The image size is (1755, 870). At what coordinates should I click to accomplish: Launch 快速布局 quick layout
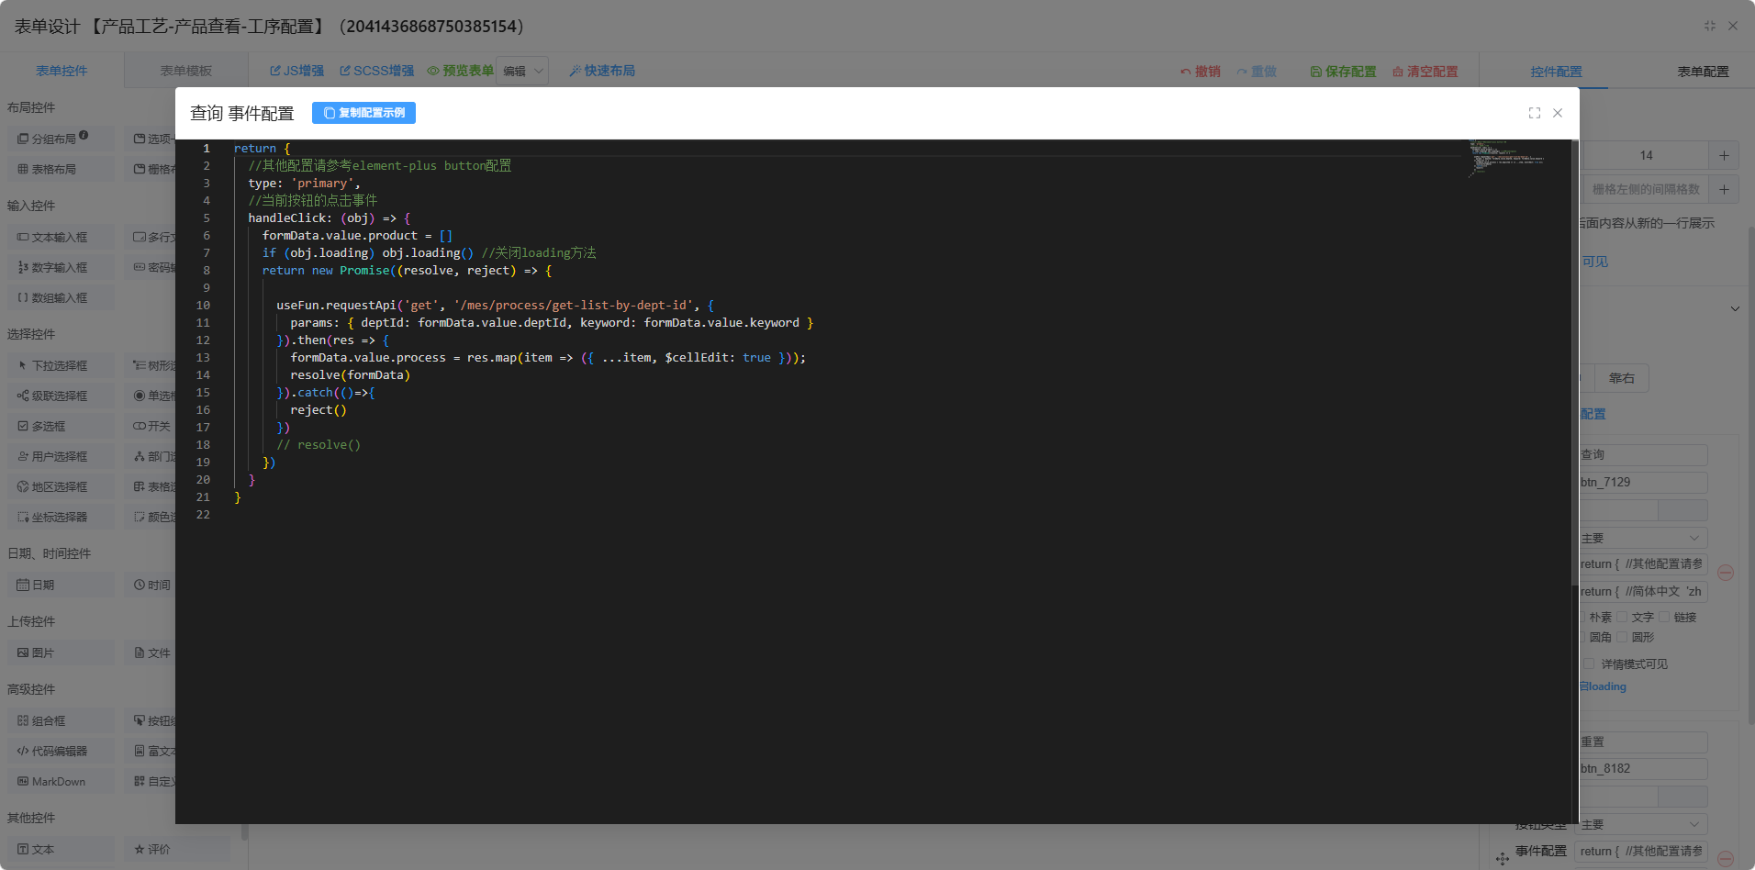point(601,71)
